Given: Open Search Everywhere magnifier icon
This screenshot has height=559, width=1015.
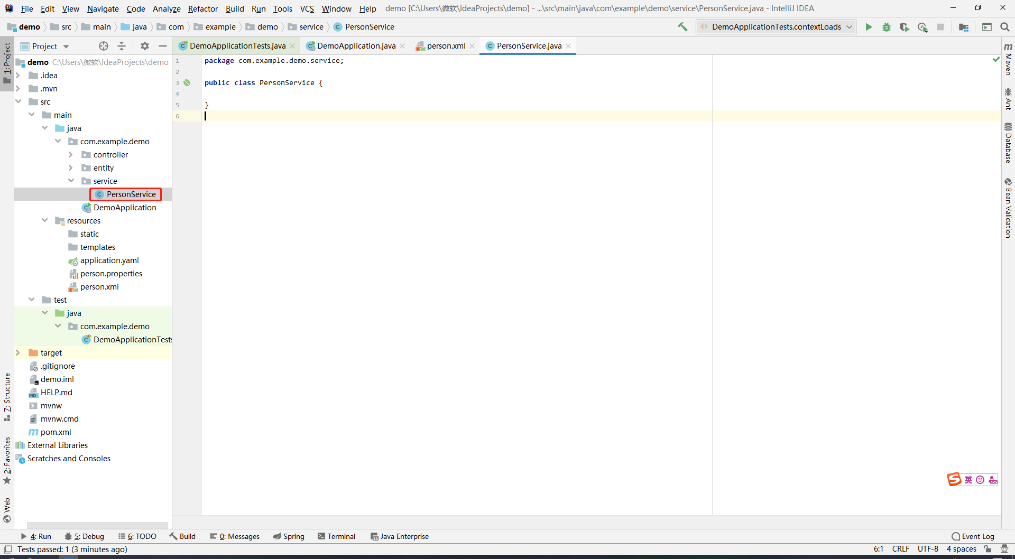Looking at the screenshot, I should [1005, 27].
